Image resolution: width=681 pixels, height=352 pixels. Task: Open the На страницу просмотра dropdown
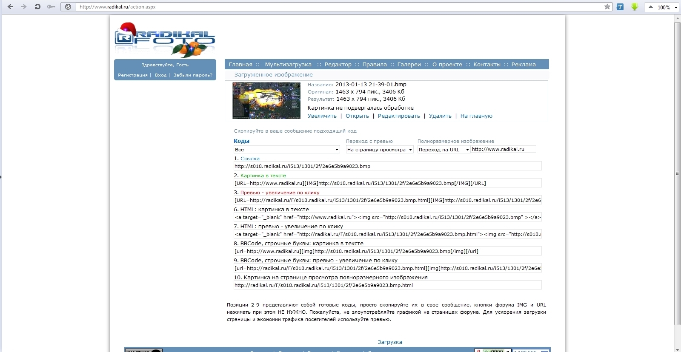pyautogui.click(x=379, y=150)
